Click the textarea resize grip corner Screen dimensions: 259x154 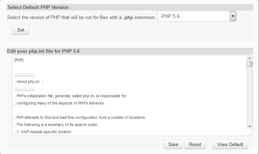pos(250,134)
